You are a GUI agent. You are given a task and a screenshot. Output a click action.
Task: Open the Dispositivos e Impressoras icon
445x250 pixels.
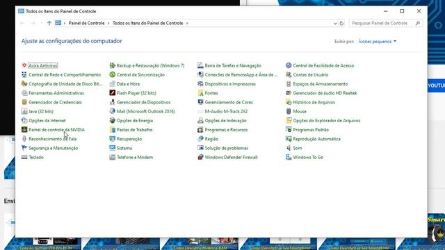200,84
